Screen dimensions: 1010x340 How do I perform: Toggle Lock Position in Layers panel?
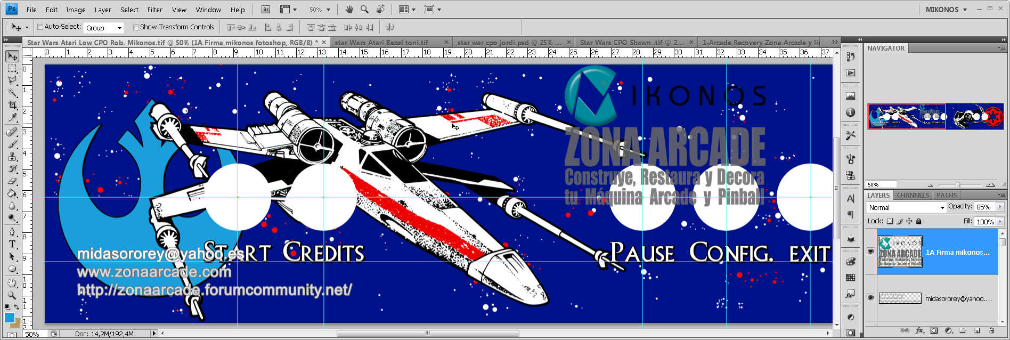point(909,221)
